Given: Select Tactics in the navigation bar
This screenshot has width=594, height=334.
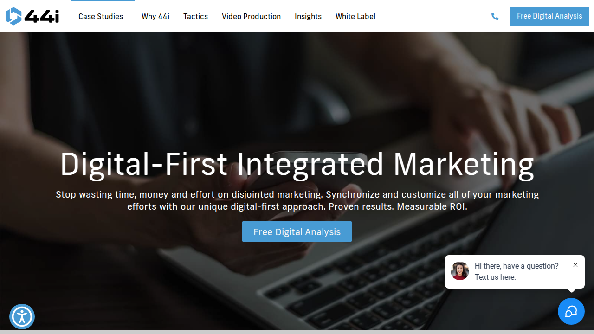Looking at the screenshot, I should pyautogui.click(x=195, y=16).
